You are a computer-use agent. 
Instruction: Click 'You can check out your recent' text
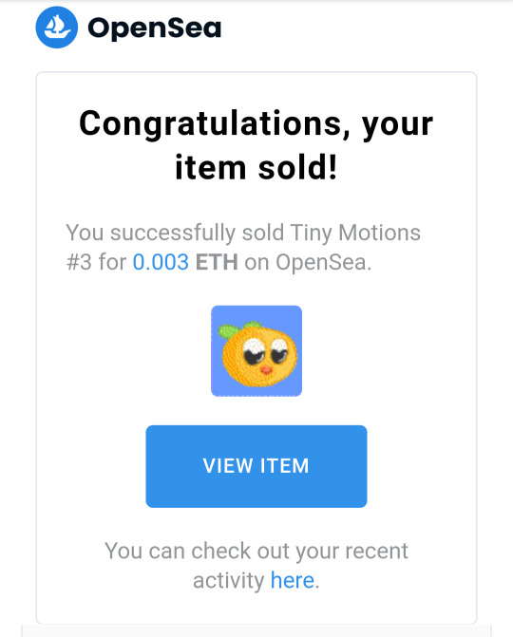(x=256, y=551)
